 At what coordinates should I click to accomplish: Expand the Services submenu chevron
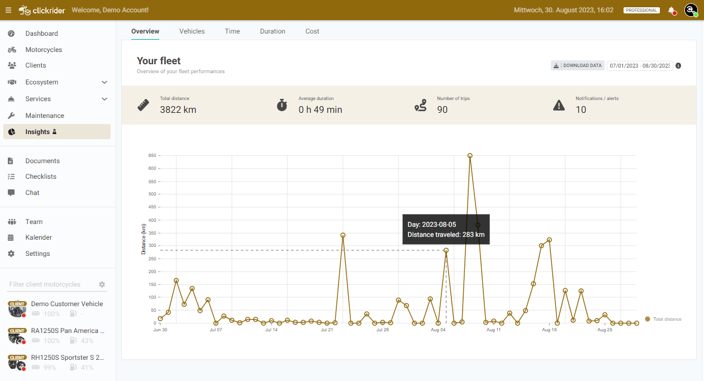[104, 99]
